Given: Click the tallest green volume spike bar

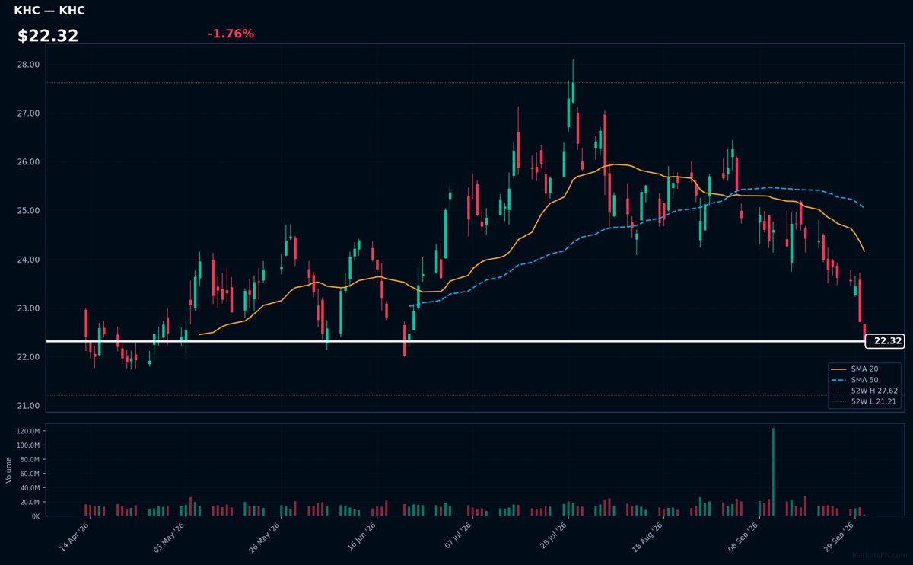Looking at the screenshot, I should pyautogui.click(x=773, y=472).
